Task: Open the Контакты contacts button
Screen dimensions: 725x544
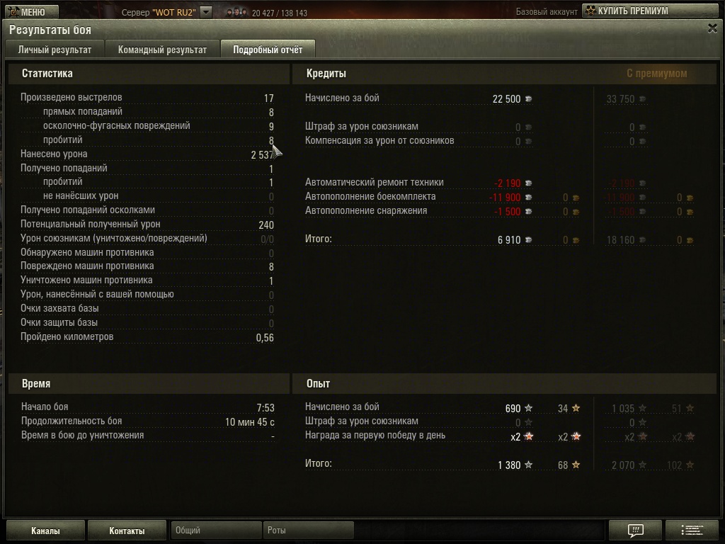Action: tap(127, 531)
